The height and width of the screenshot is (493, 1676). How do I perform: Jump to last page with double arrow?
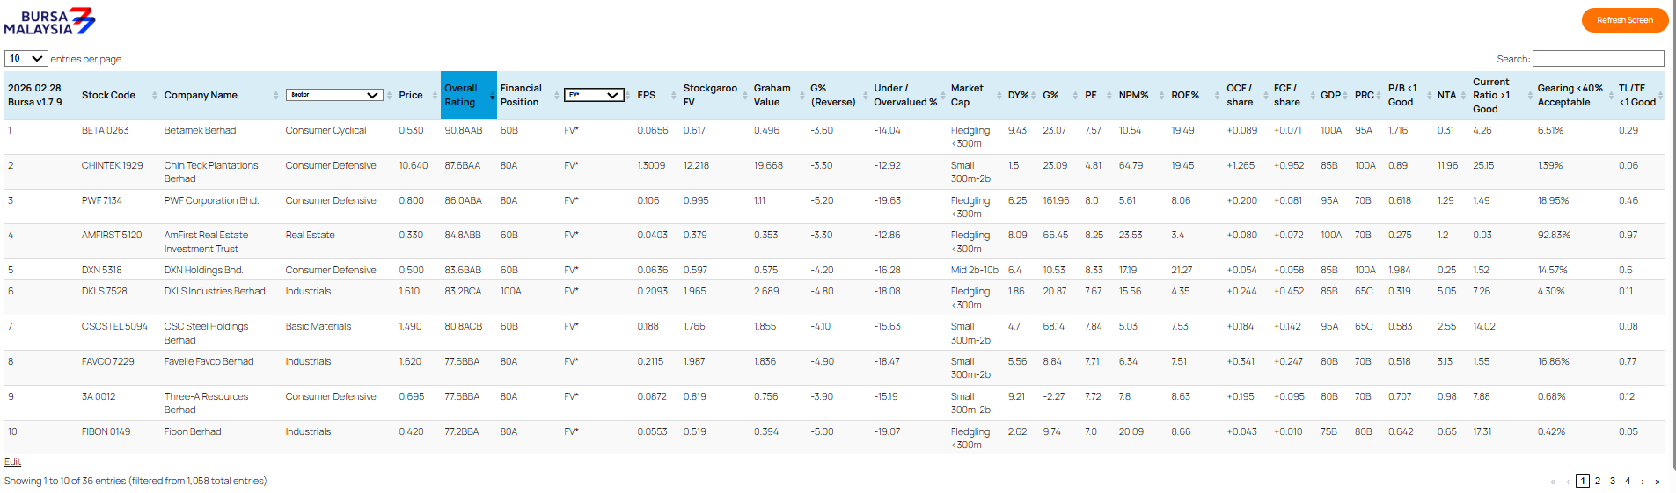(x=1658, y=482)
